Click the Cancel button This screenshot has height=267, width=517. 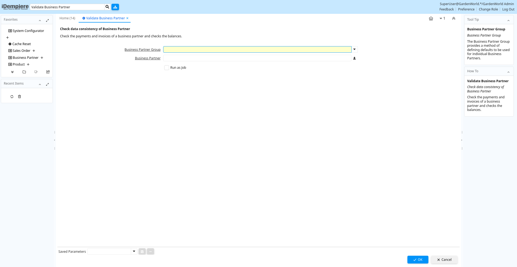point(444,260)
